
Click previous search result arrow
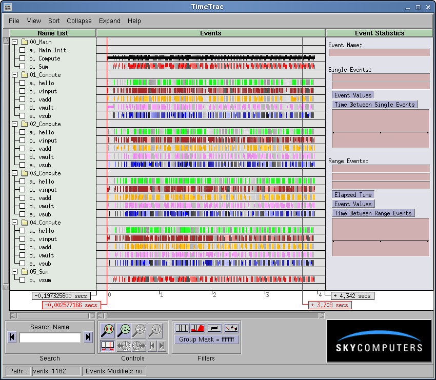click(x=12, y=337)
